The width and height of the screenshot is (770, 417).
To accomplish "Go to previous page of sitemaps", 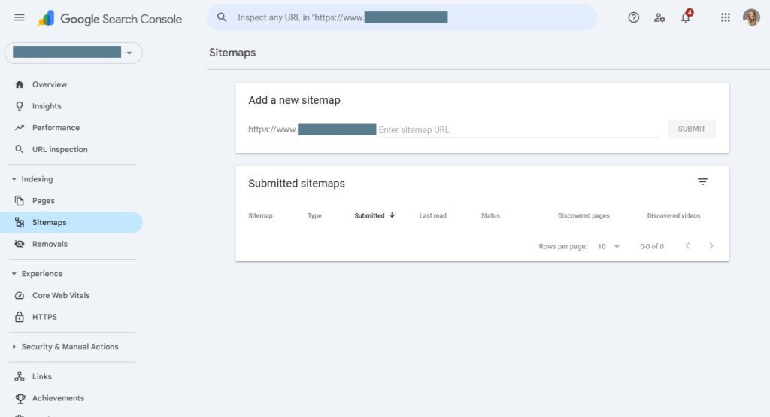I will tap(687, 246).
